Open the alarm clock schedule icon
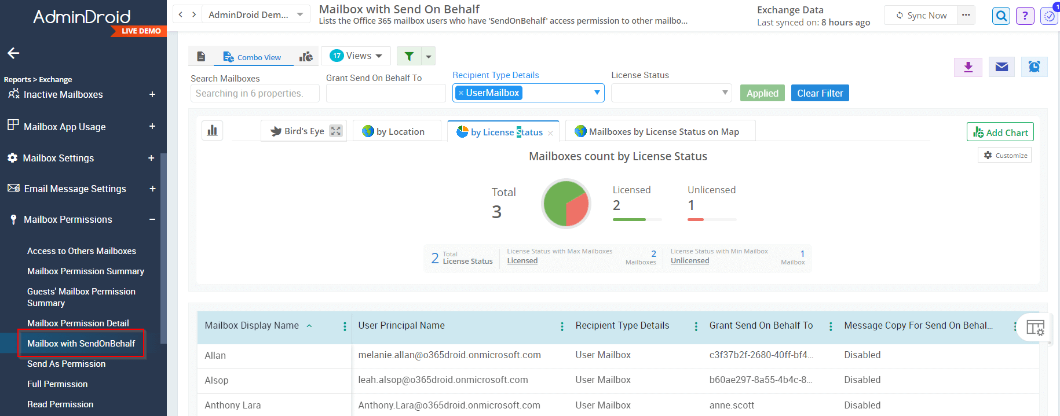 pyautogui.click(x=1034, y=67)
